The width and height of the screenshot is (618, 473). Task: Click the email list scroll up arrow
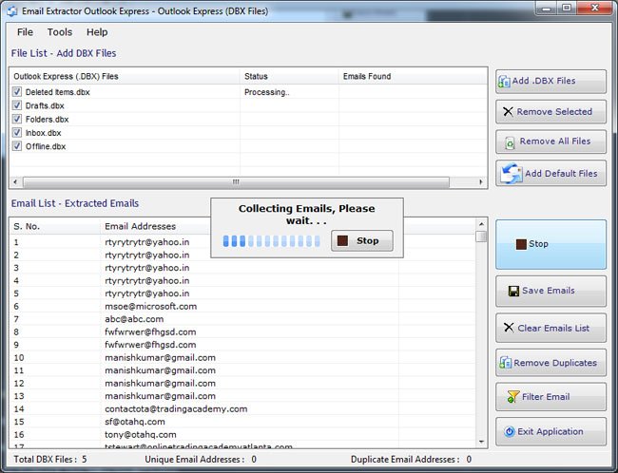[481, 224]
